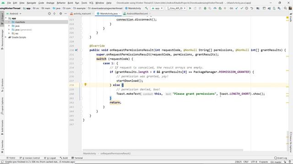The image size is (293, 164).
Task: Click the user avatar icon in toolbar
Action: (x=290, y=8)
